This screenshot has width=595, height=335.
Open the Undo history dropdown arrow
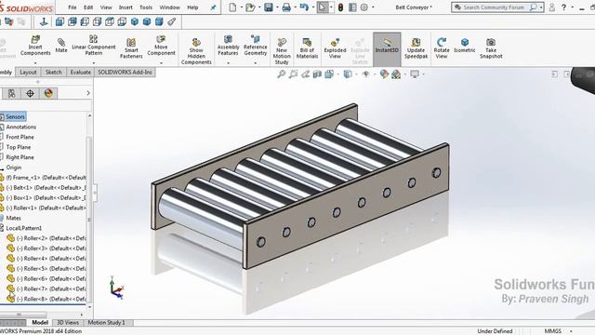312,7
